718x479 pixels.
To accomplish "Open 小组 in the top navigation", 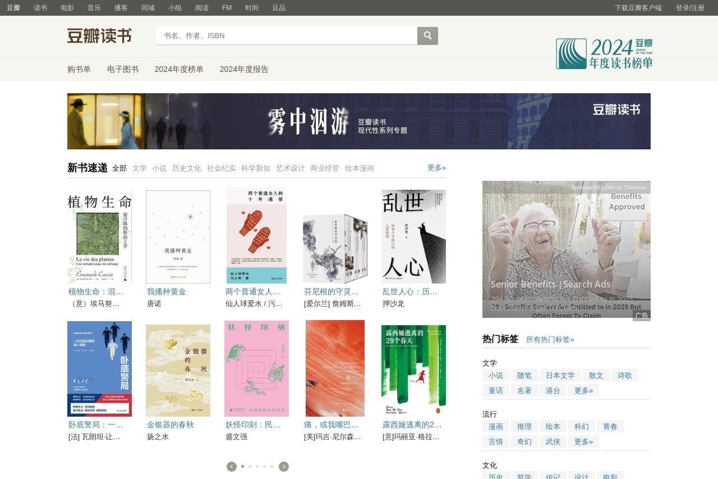I will (175, 8).
